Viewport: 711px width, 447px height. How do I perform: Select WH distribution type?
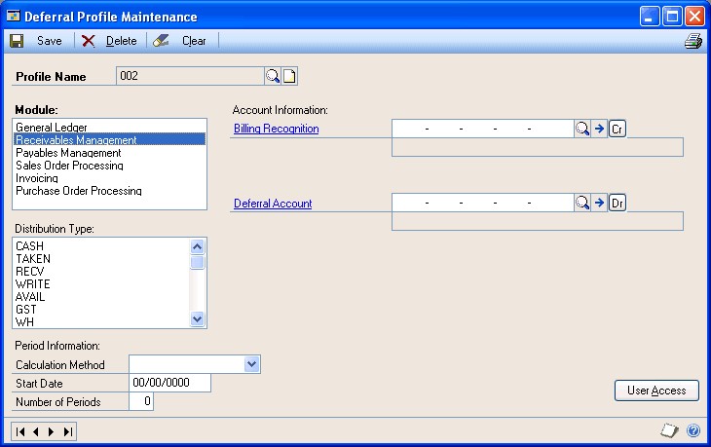coord(101,322)
